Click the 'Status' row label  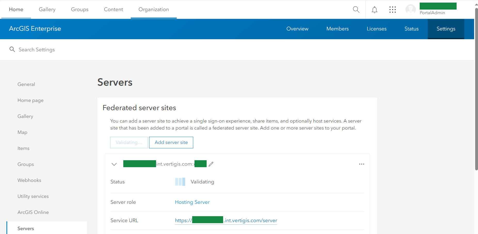tap(117, 182)
